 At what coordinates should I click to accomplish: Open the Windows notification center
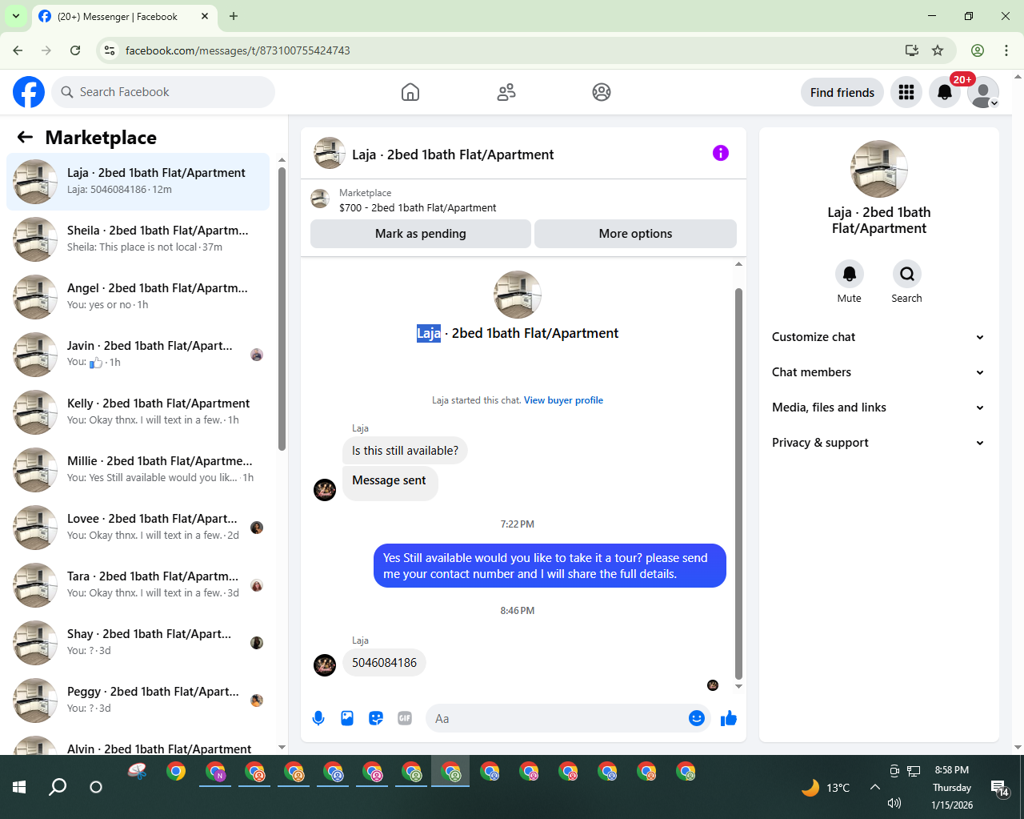click(999, 789)
